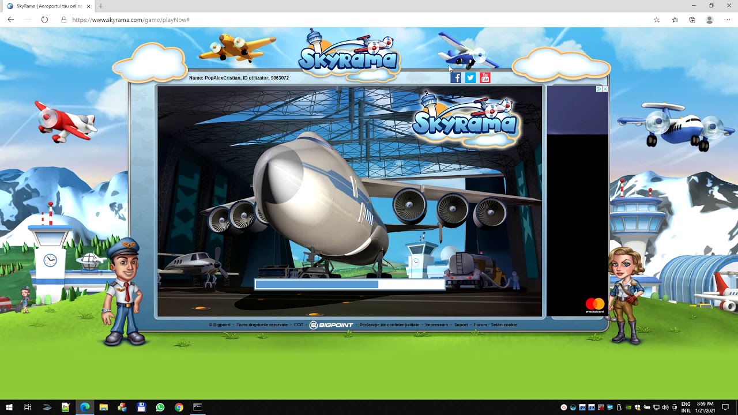This screenshot has height=415, width=738.
Task: Close the advertisement with the X icon
Action: (x=605, y=89)
